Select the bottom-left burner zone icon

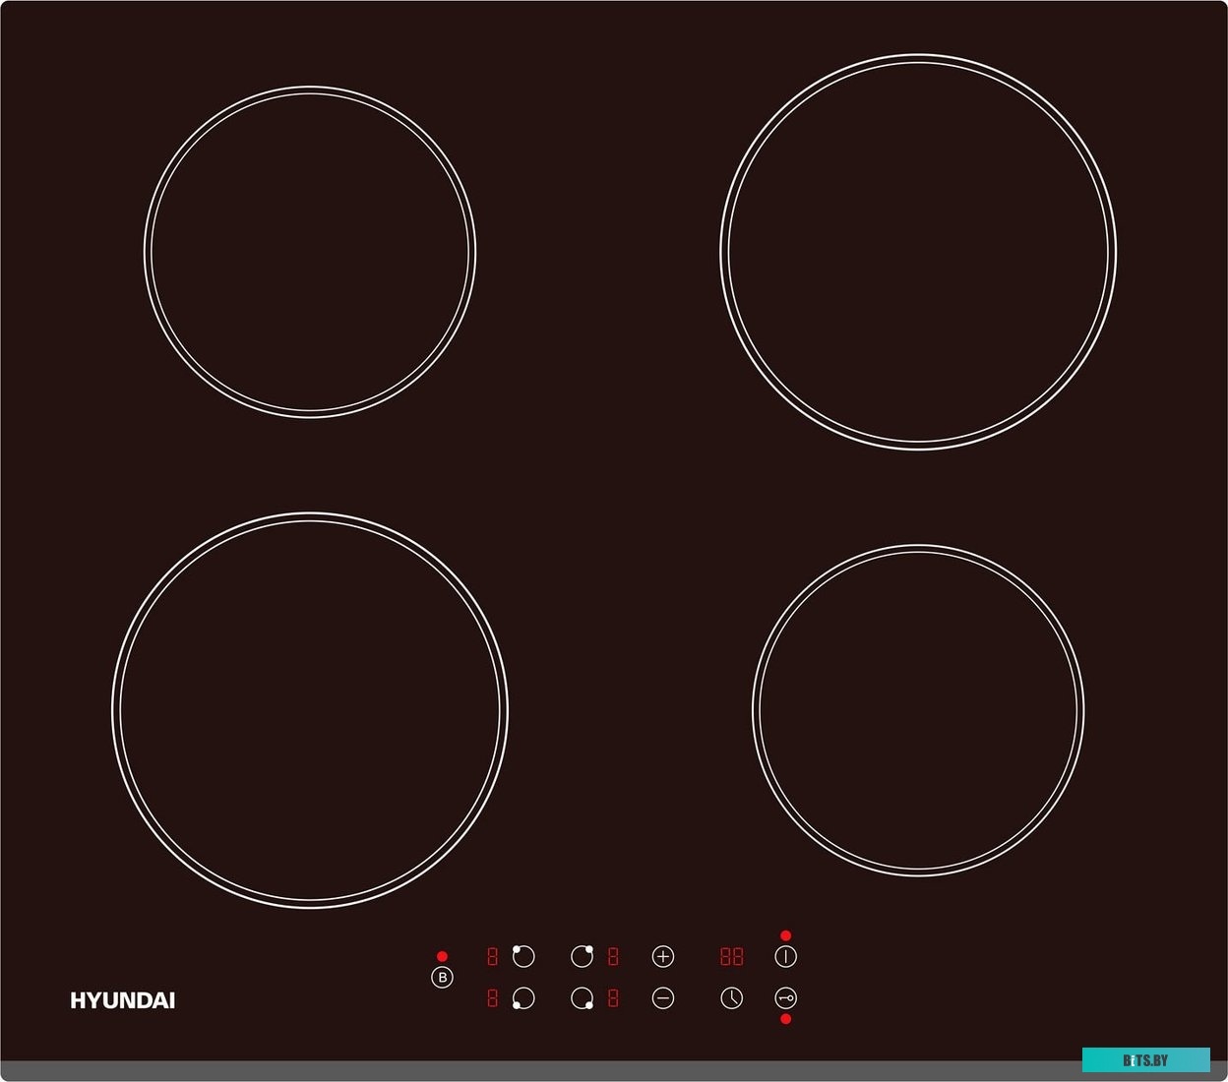coord(523,998)
